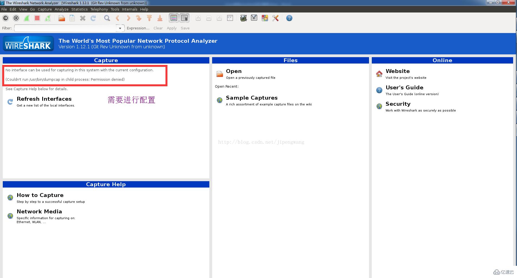517x278 pixels.
Task: Open the capture interfaces list icon
Action: [x=6, y=18]
